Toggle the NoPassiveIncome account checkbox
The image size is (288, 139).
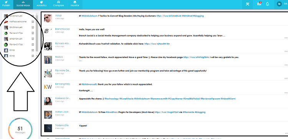(x=33, y=22)
